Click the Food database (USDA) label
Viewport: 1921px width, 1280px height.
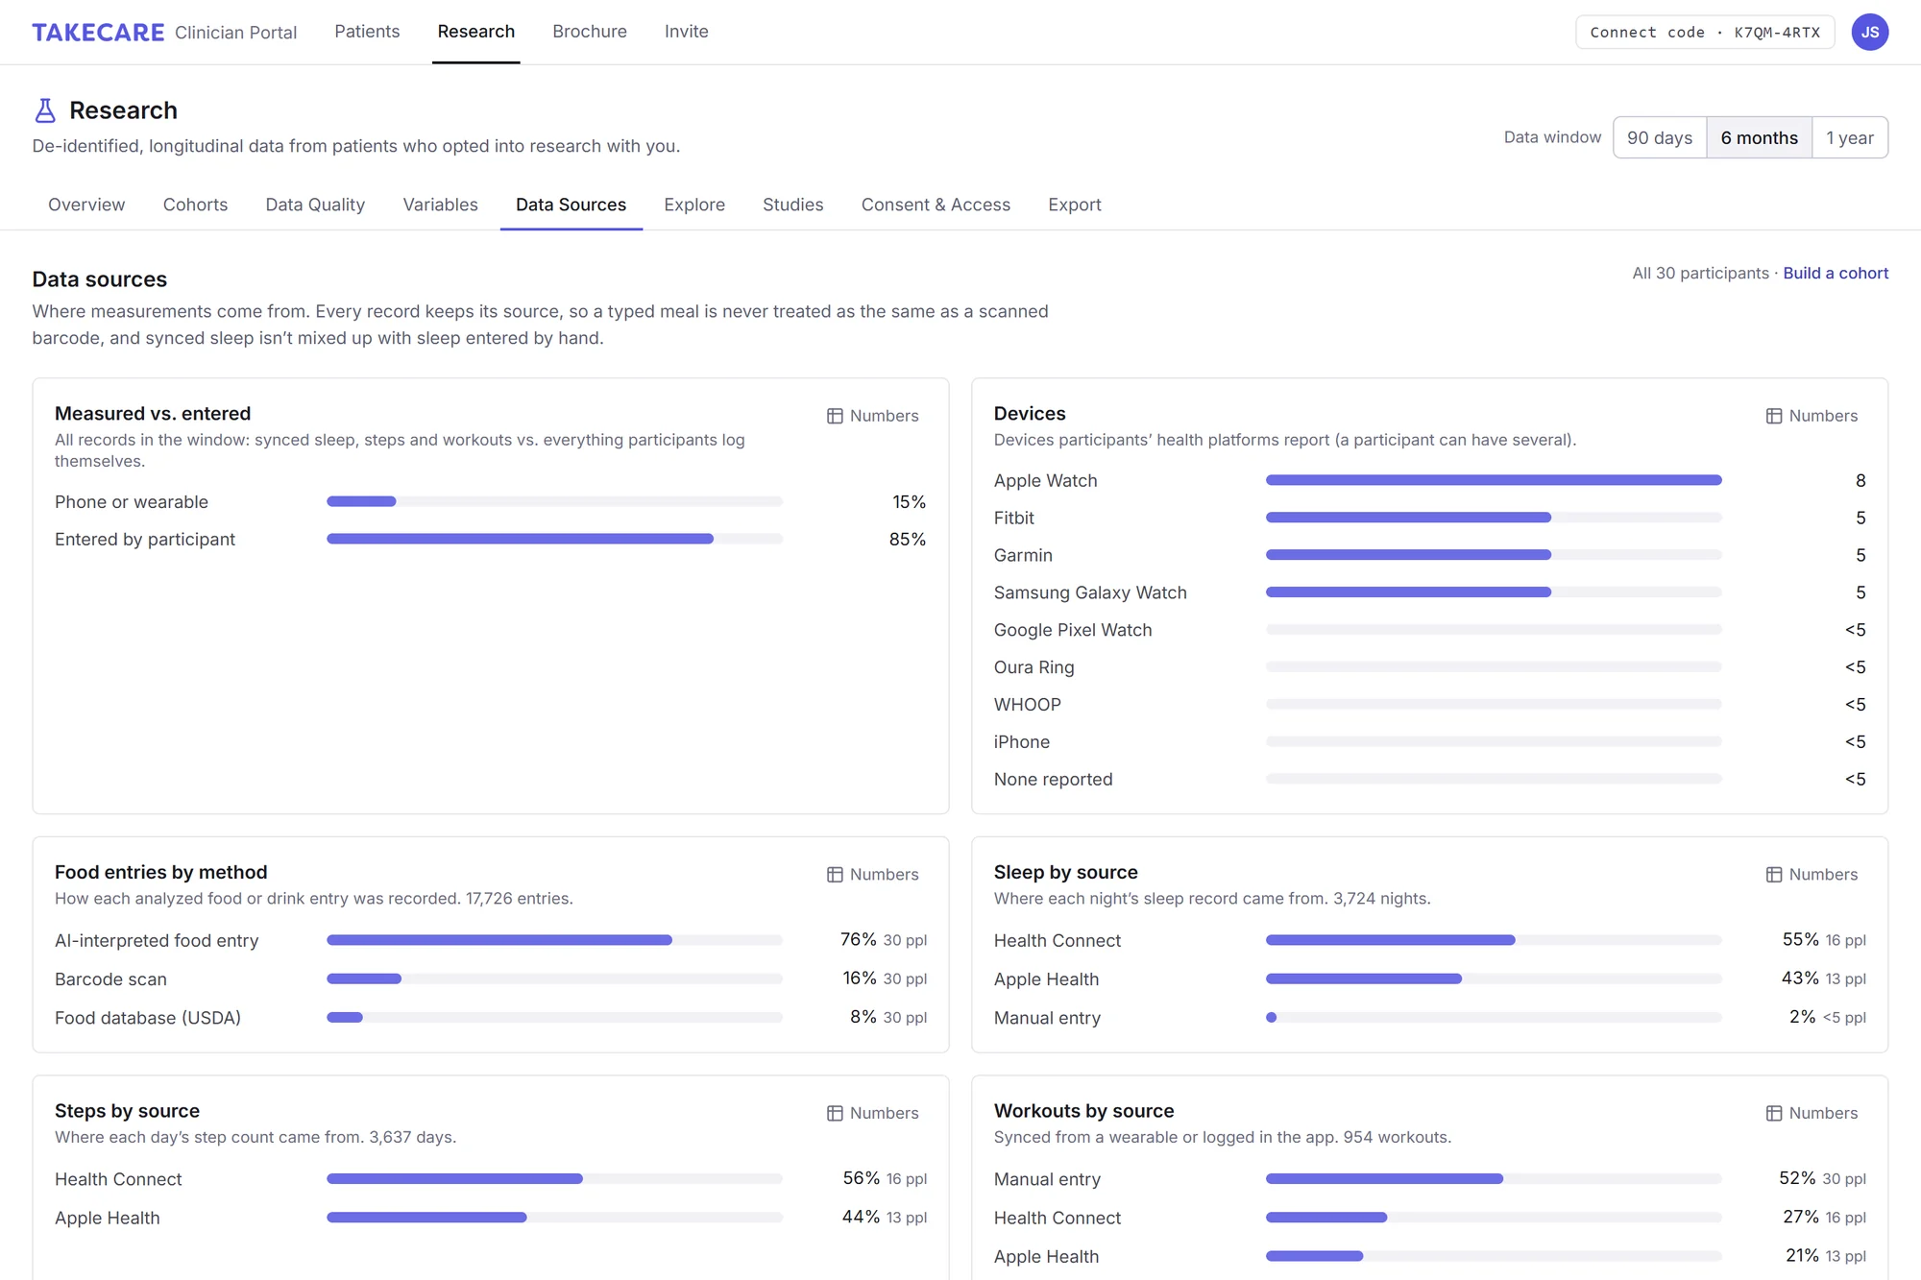pos(148,1018)
